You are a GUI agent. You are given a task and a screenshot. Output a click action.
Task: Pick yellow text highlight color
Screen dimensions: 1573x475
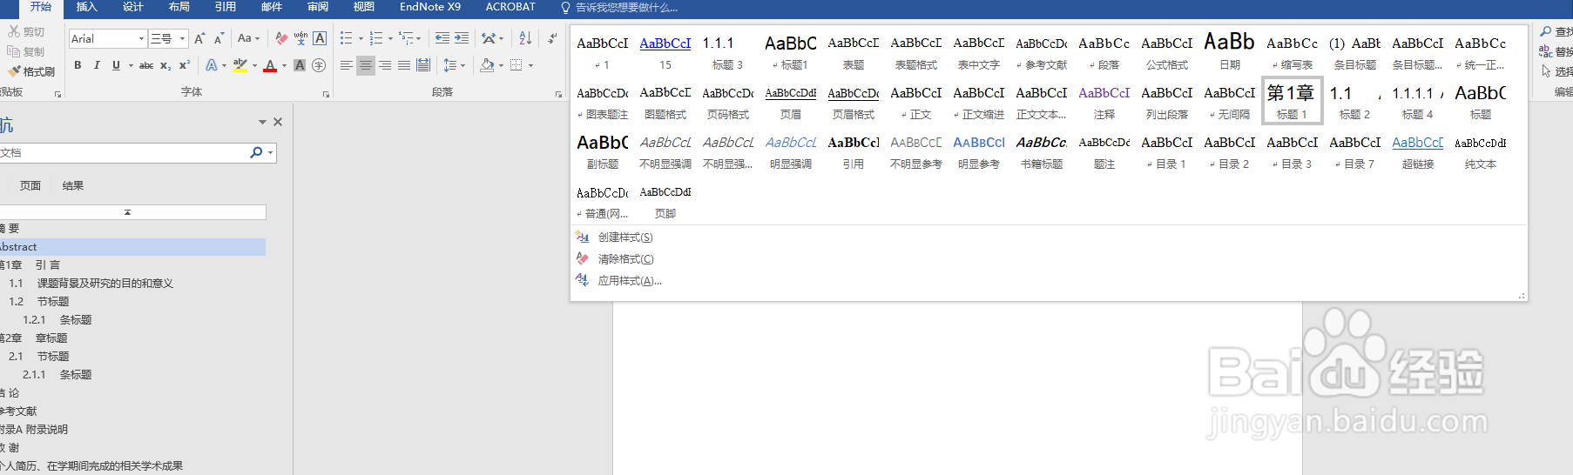(240, 65)
